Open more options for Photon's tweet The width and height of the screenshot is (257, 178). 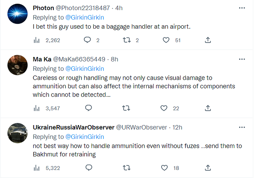click(x=242, y=8)
